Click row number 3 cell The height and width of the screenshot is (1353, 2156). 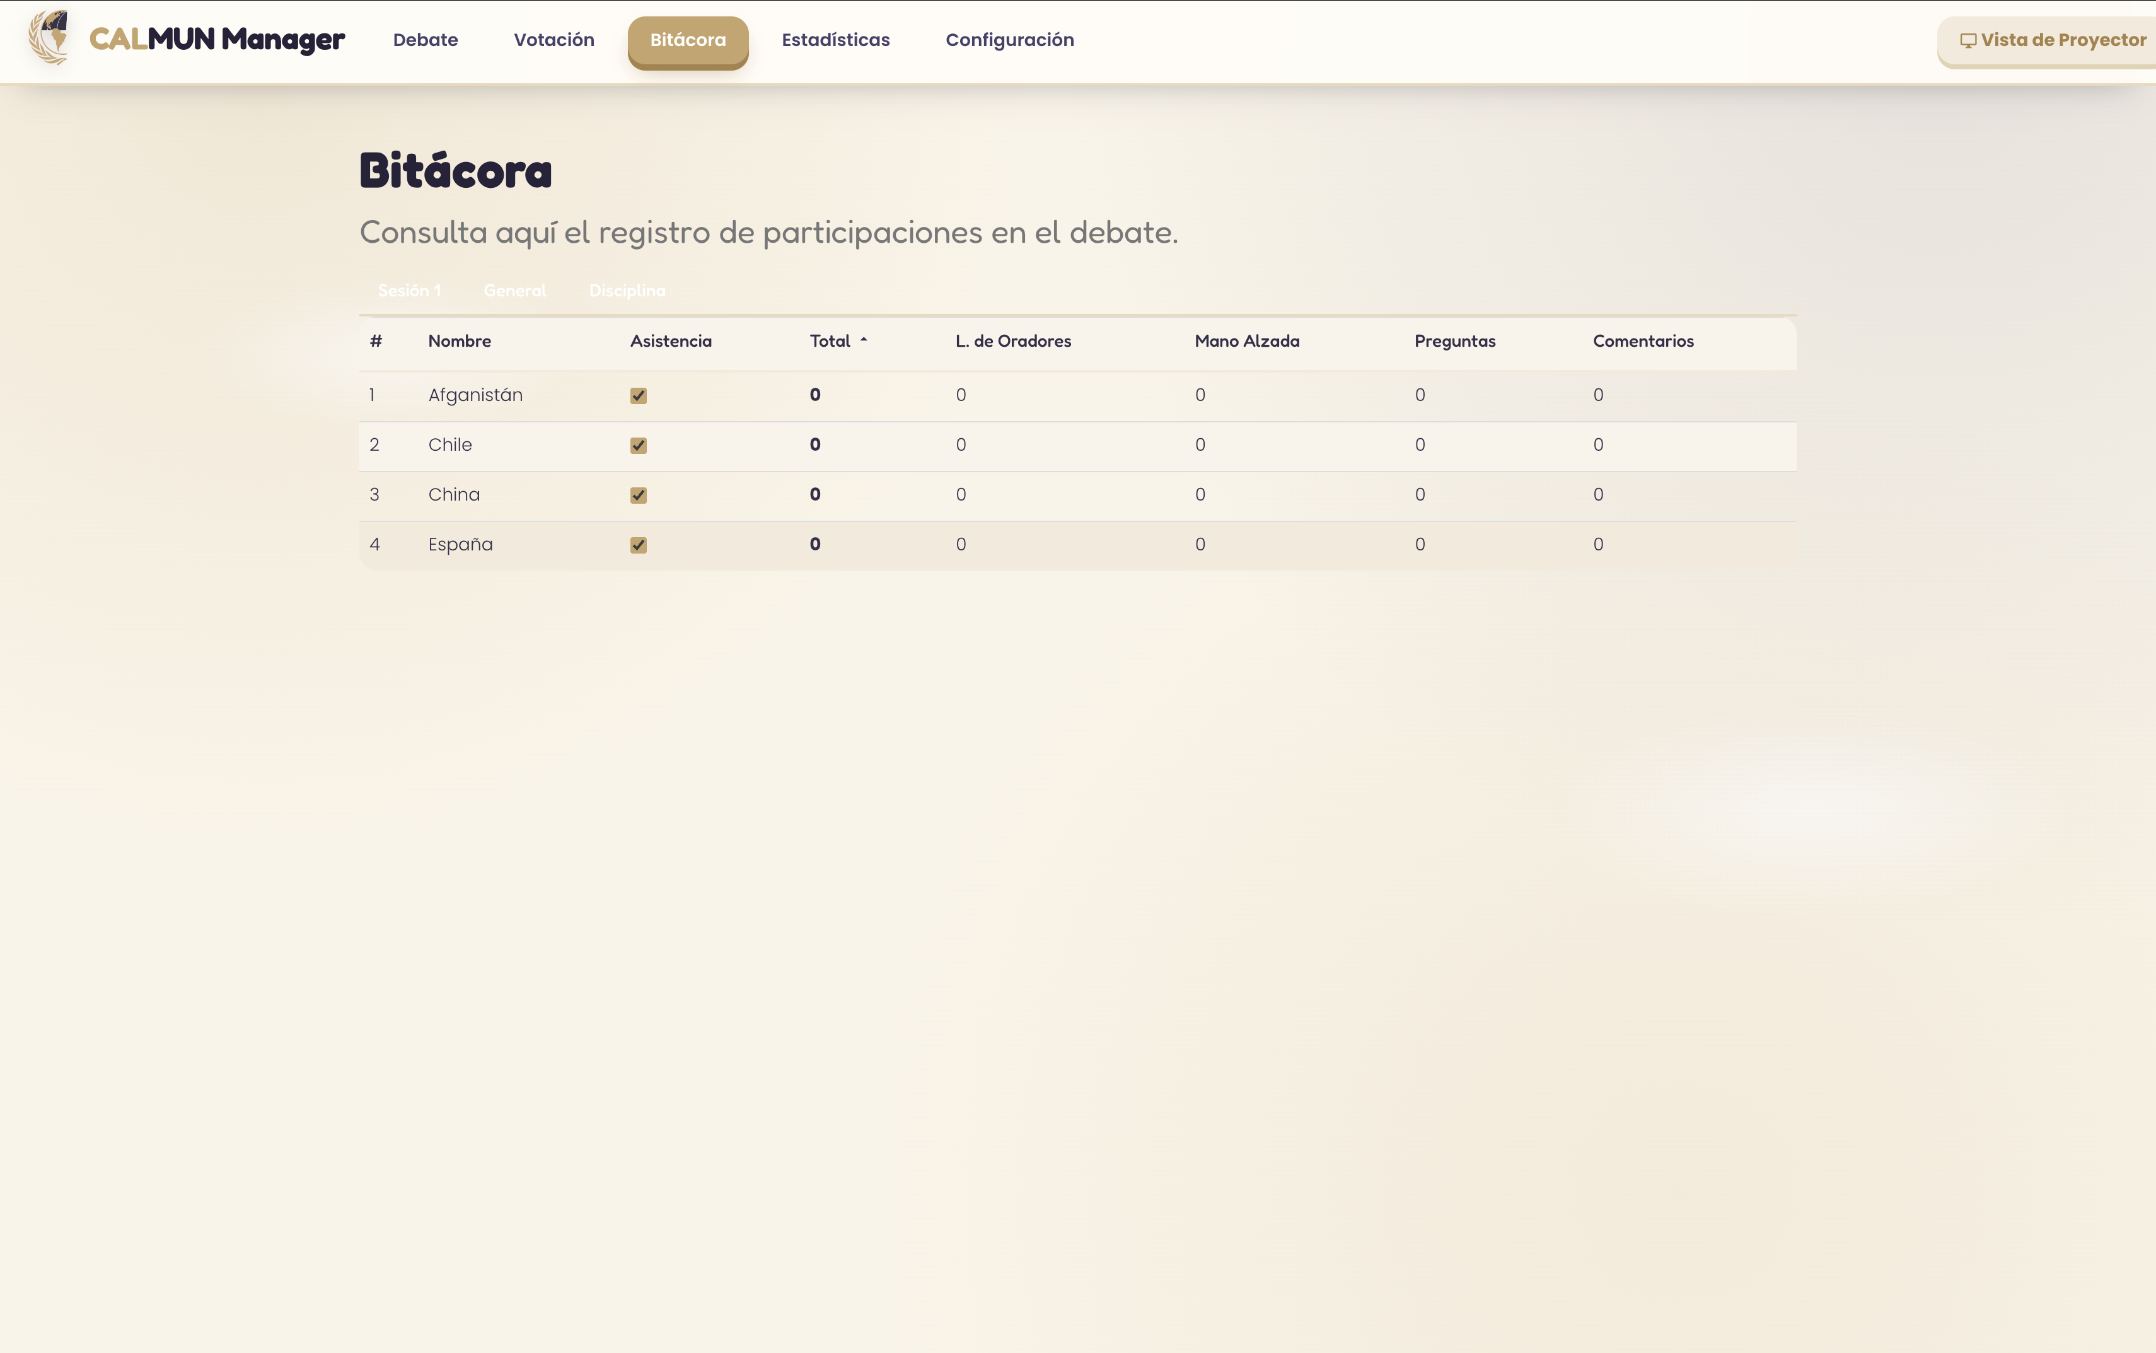pyautogui.click(x=374, y=495)
